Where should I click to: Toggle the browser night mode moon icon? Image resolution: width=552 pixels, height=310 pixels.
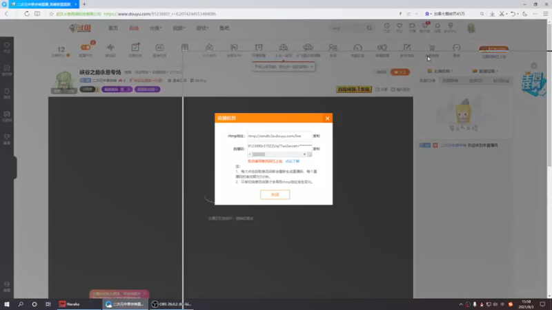pyautogui.click(x=525, y=14)
